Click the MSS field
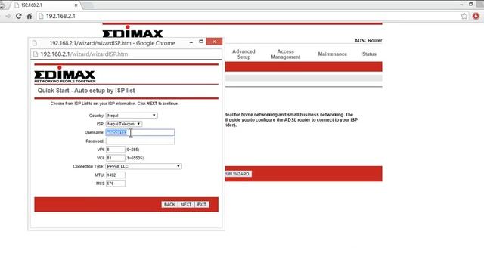 click(116, 184)
